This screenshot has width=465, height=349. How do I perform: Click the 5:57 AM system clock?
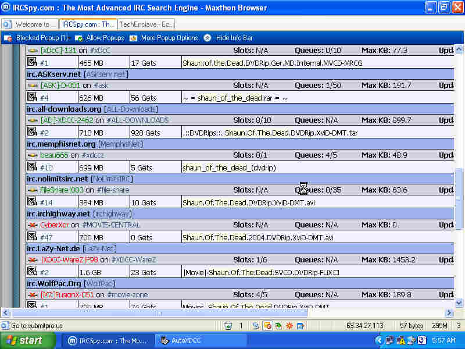click(x=443, y=341)
